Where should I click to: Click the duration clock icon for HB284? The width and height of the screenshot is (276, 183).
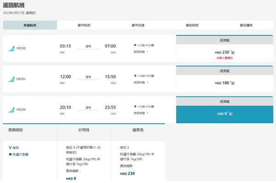(135, 106)
